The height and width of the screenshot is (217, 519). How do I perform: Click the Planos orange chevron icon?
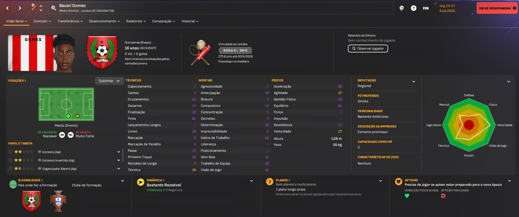(270, 182)
